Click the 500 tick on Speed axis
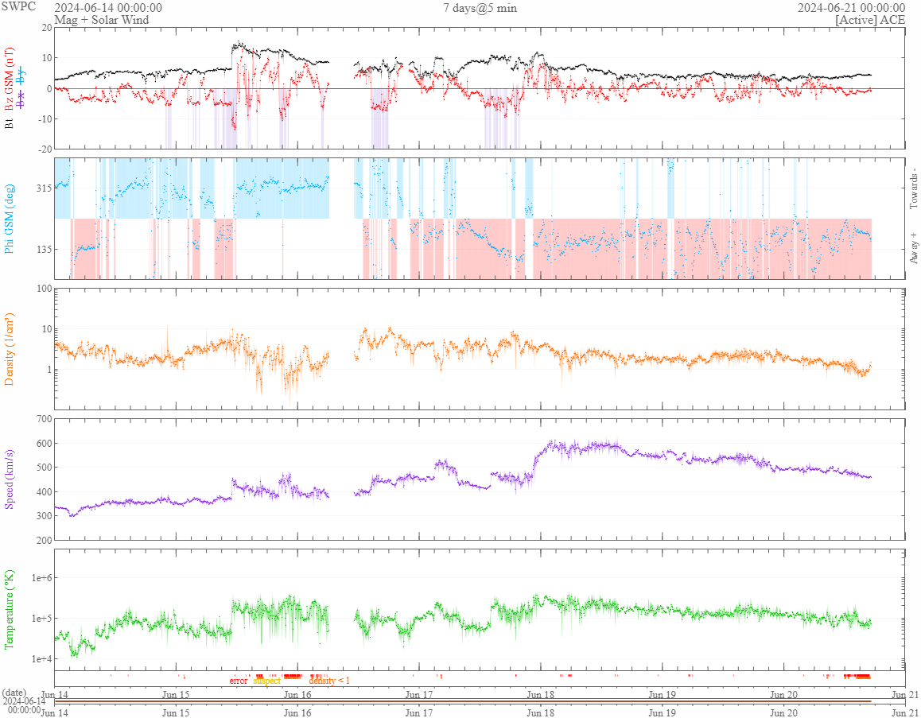 (44, 468)
